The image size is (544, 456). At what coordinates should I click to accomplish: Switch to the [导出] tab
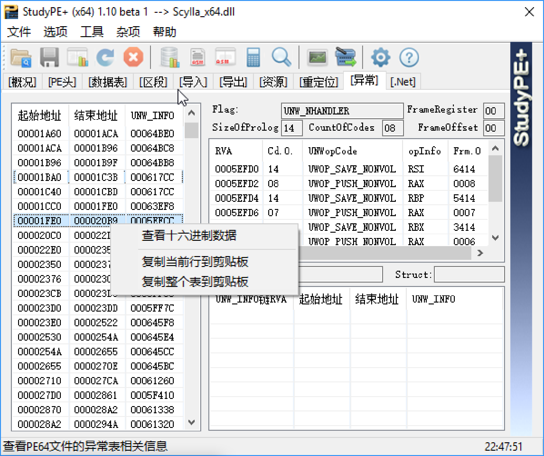(233, 82)
